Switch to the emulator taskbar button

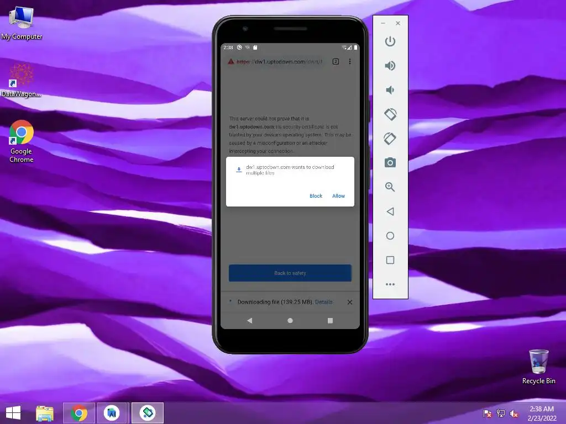147,413
